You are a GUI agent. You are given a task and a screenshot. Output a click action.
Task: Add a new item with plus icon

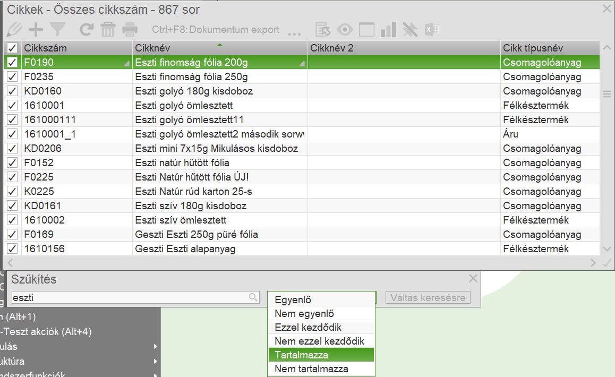tap(36, 30)
